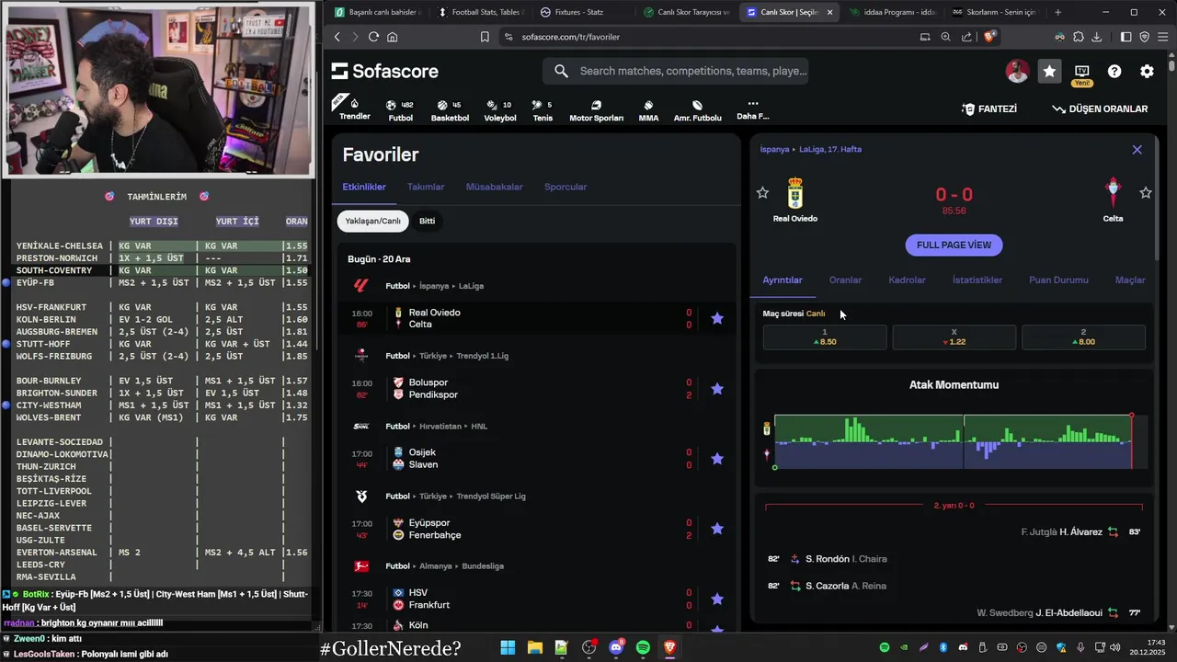
Task: Switch to Takımlar tab
Action: (x=426, y=187)
